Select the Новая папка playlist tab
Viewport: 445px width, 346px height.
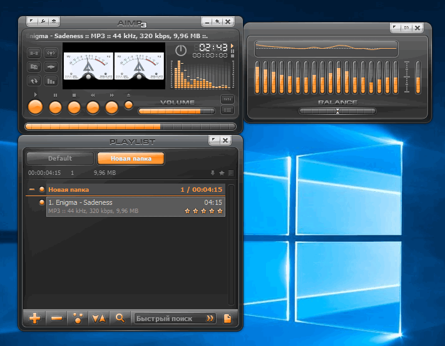pyautogui.click(x=131, y=159)
